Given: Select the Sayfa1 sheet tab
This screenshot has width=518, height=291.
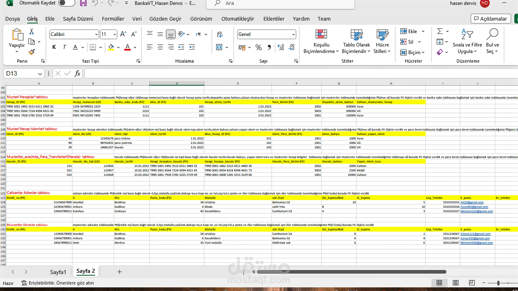Looking at the screenshot, I should [58, 272].
